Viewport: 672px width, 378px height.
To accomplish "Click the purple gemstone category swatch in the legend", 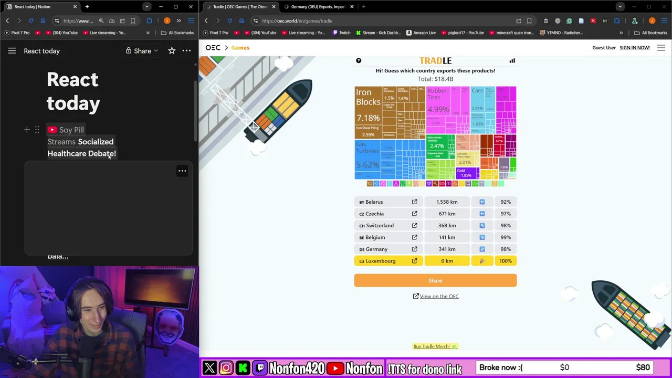I will tap(429, 183).
